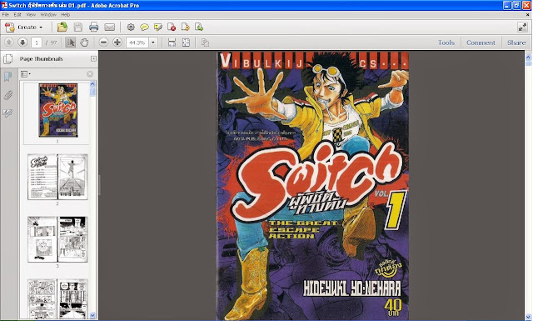Open the Create PDF menu
This screenshot has width=533, height=321.
[24, 27]
